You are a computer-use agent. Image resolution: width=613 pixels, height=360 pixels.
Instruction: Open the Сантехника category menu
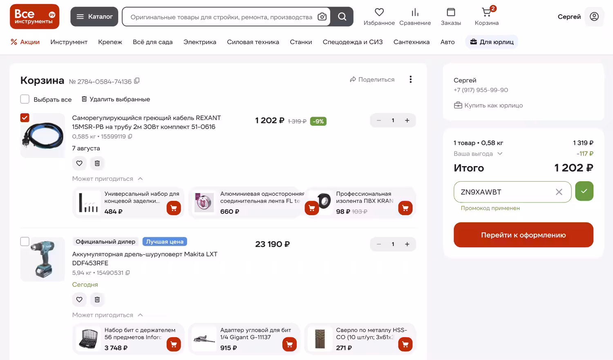(x=412, y=42)
